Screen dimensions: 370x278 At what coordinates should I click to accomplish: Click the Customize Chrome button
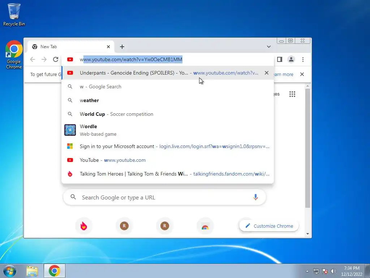pos(269,226)
